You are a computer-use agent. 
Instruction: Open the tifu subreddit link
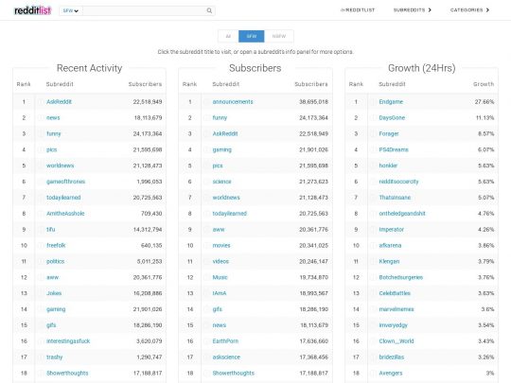(x=51, y=230)
